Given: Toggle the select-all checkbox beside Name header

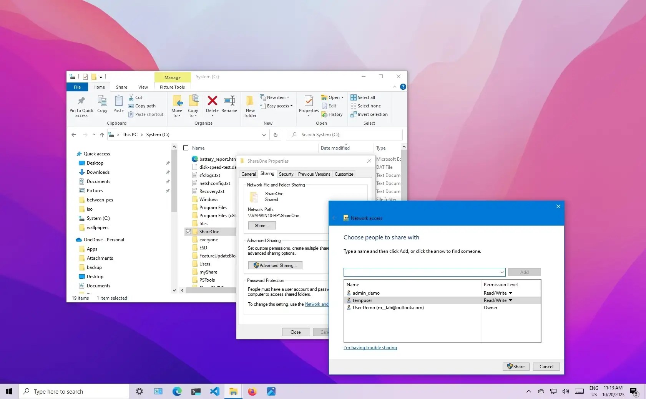Looking at the screenshot, I should [186, 148].
